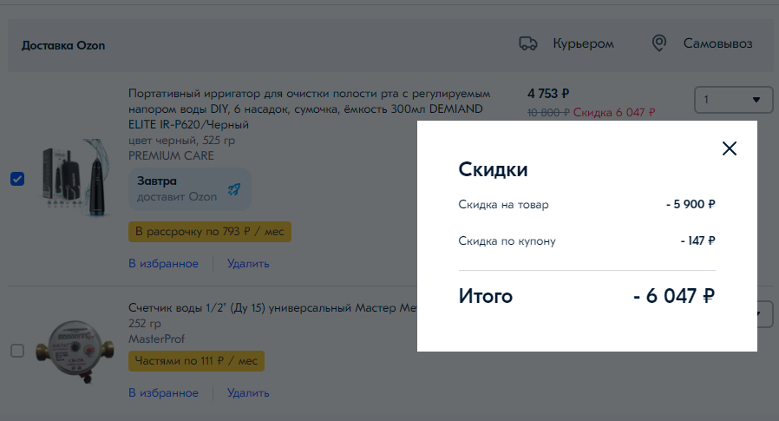Click Удалить under the irrigator
This screenshot has height=421, width=779.
point(248,263)
